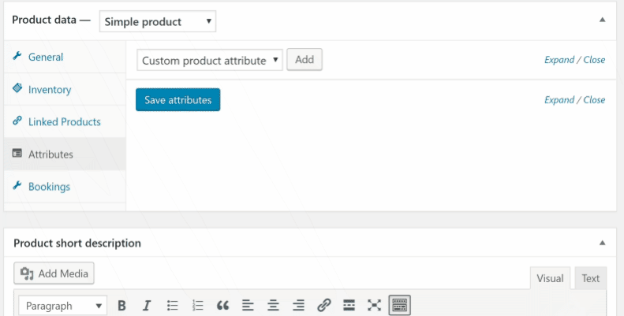
Task: Toggle bold formatting in the editor
Action: tap(122, 306)
